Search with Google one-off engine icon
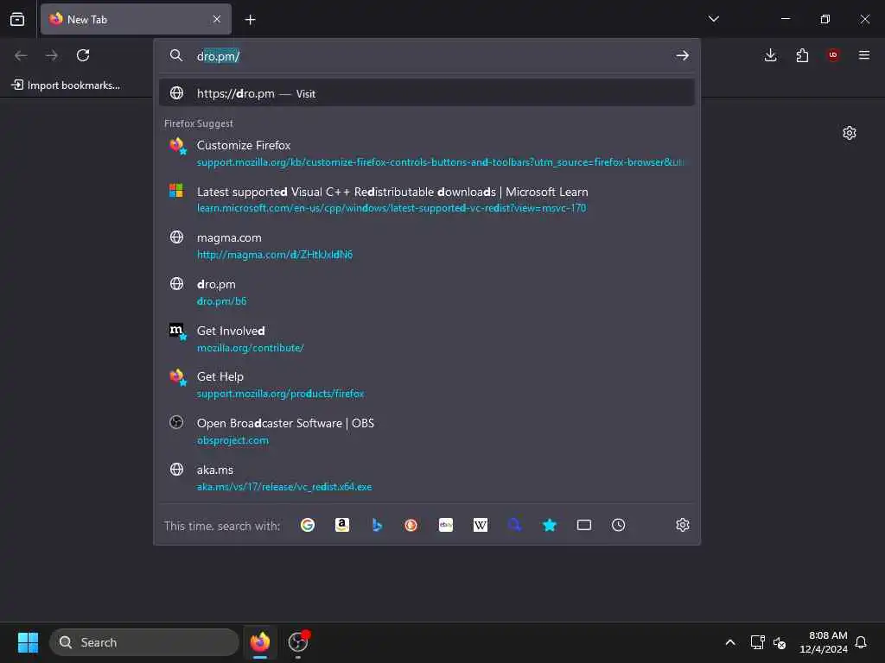The image size is (885, 663). click(308, 525)
